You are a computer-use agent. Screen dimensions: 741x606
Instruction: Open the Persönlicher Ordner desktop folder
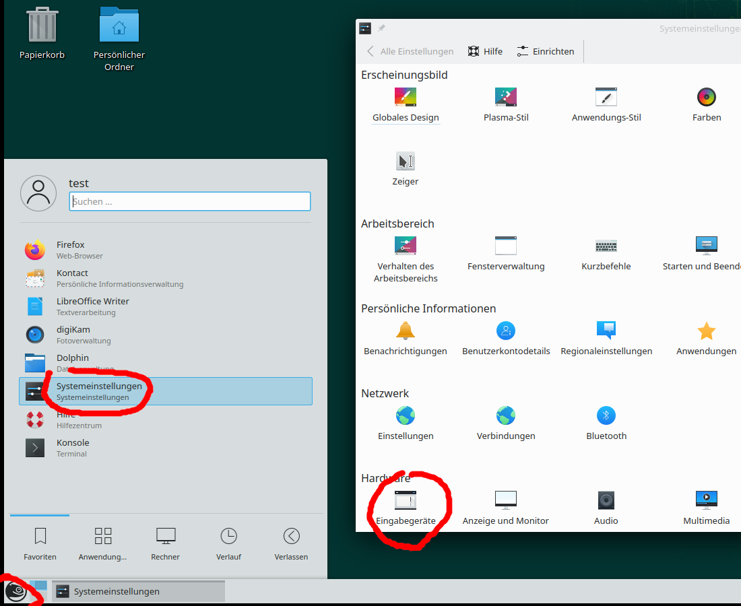point(119,39)
